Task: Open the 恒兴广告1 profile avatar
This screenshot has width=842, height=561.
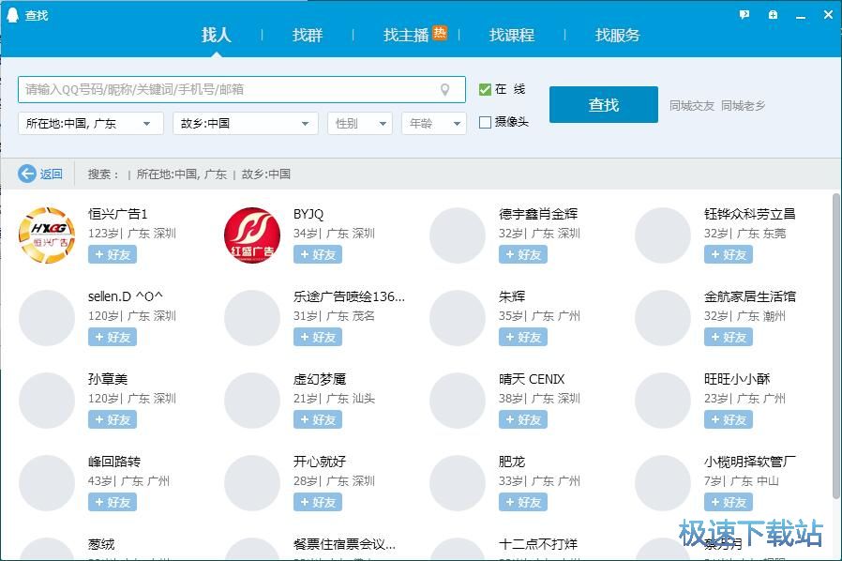Action: (47, 235)
